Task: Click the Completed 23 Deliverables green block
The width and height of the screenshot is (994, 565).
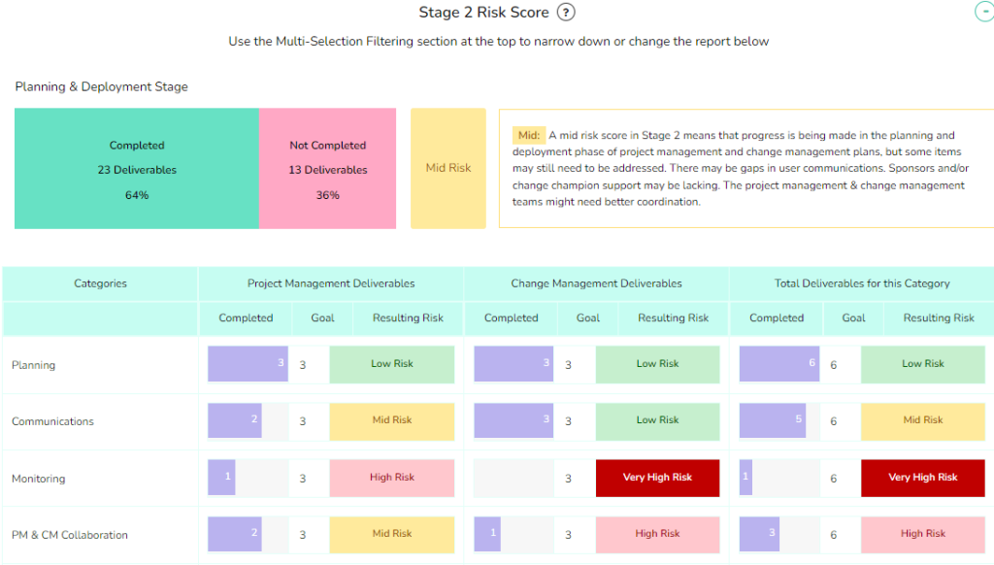Action: (x=137, y=169)
